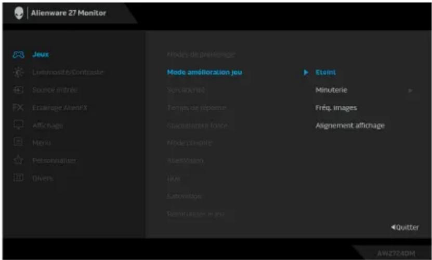
Task: Open the Affichage category
Action: [48, 126]
